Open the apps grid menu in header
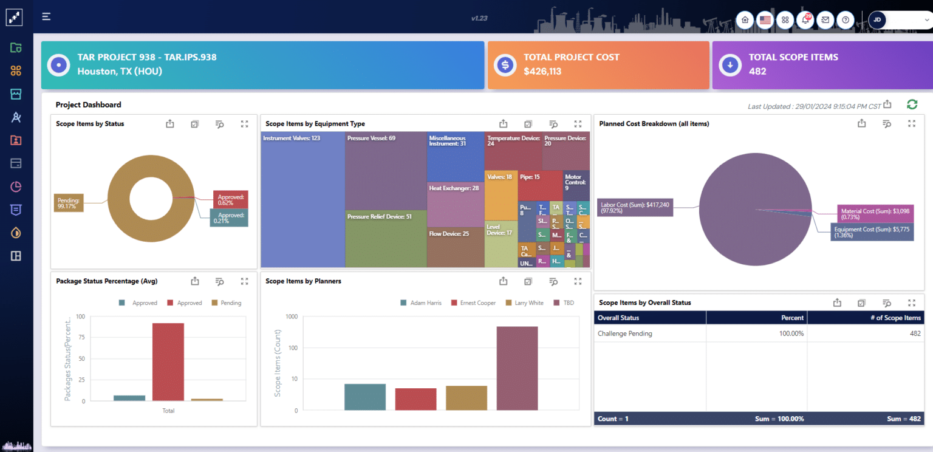The image size is (933, 452). pos(785,20)
